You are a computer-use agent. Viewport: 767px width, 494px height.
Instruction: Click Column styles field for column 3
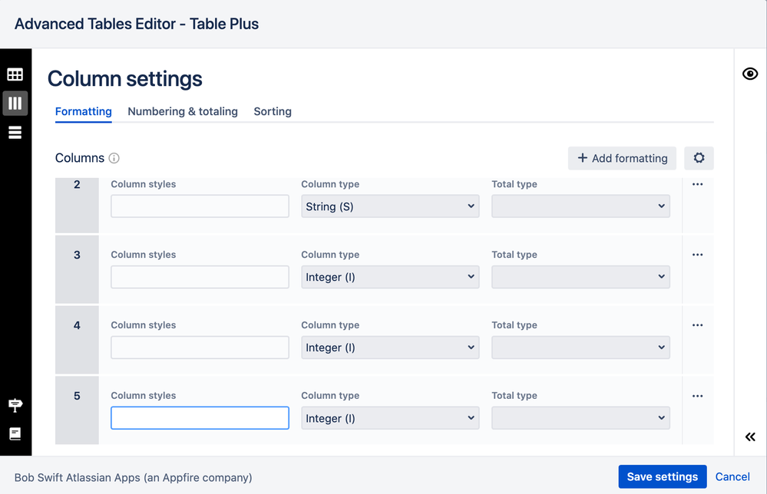[x=200, y=277]
